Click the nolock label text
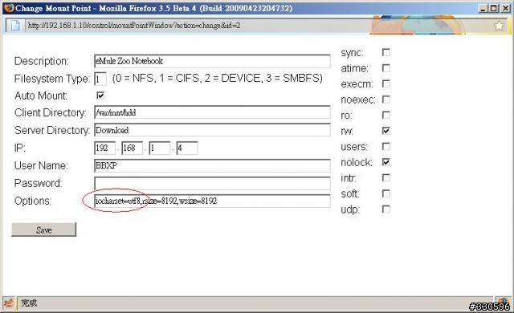Image resolution: width=514 pixels, height=313 pixels. click(357, 162)
